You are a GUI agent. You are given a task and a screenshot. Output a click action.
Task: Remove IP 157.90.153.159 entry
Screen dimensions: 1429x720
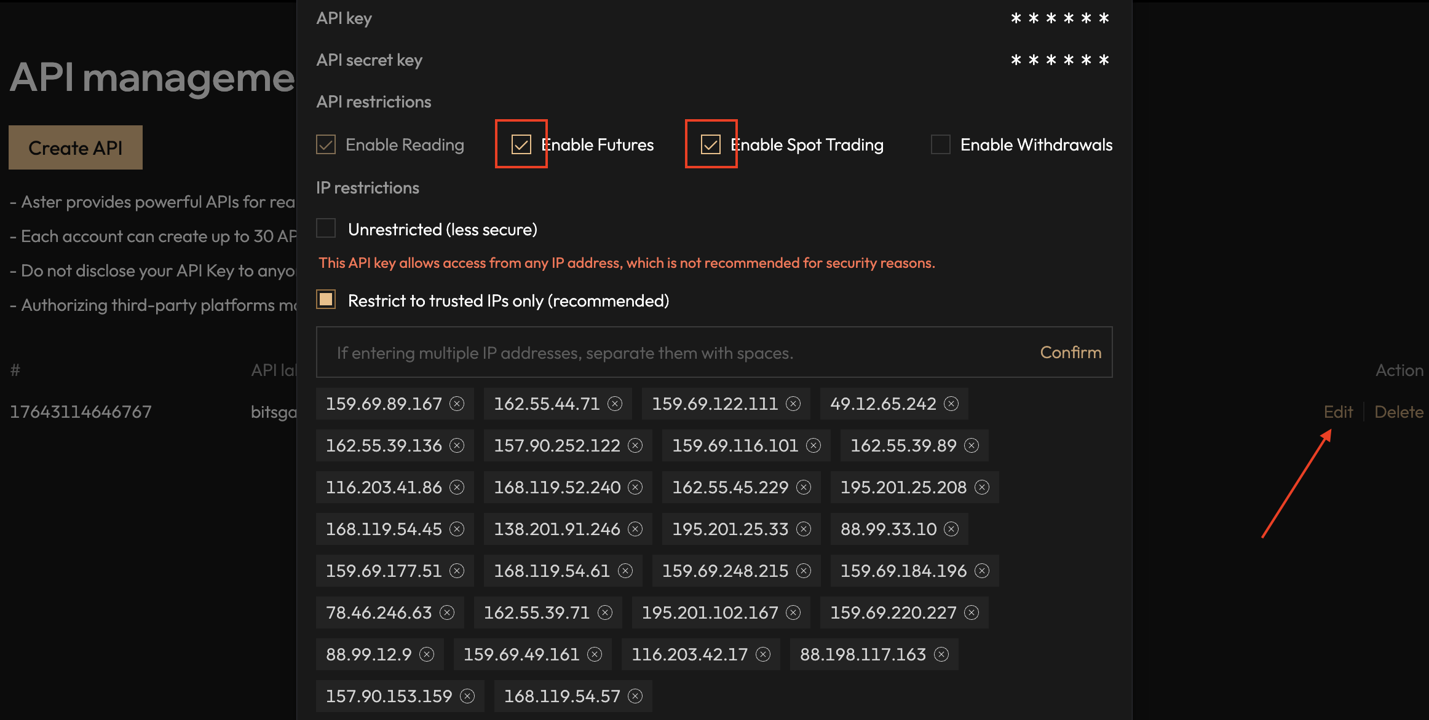(467, 696)
